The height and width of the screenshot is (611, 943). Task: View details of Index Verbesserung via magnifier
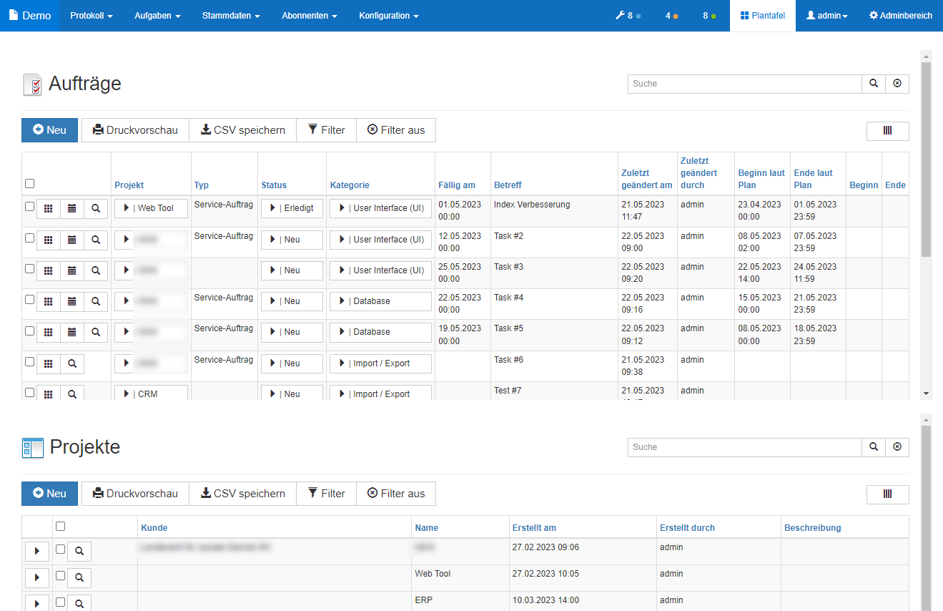(96, 209)
